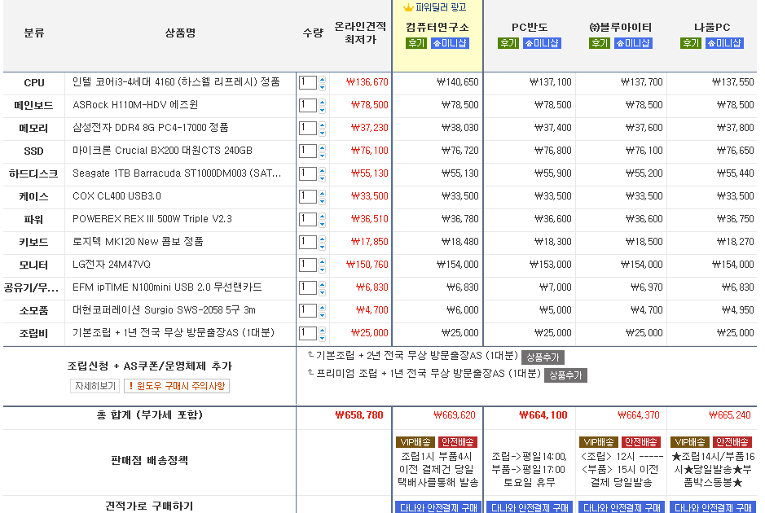The height and width of the screenshot is (513, 765).
Task: Open the LG전자 24M47VQ product link
Action: click(112, 265)
